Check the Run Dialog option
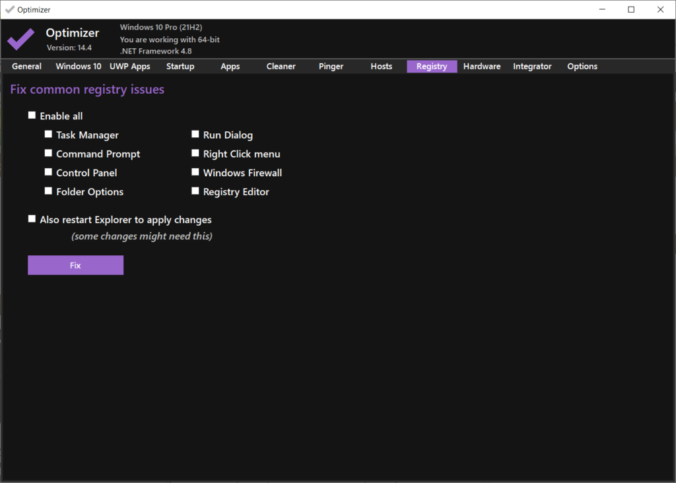The height and width of the screenshot is (483, 676). (x=195, y=135)
